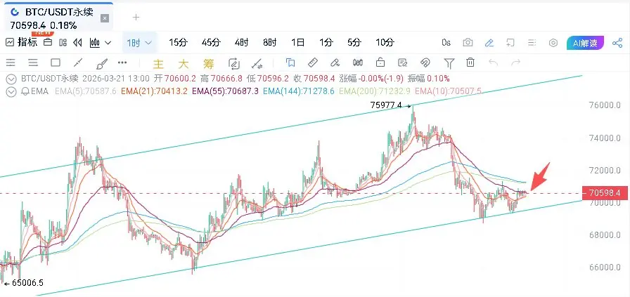Click the EMA alert bell icon
The image size is (630, 297).
pyautogui.click(x=25, y=91)
